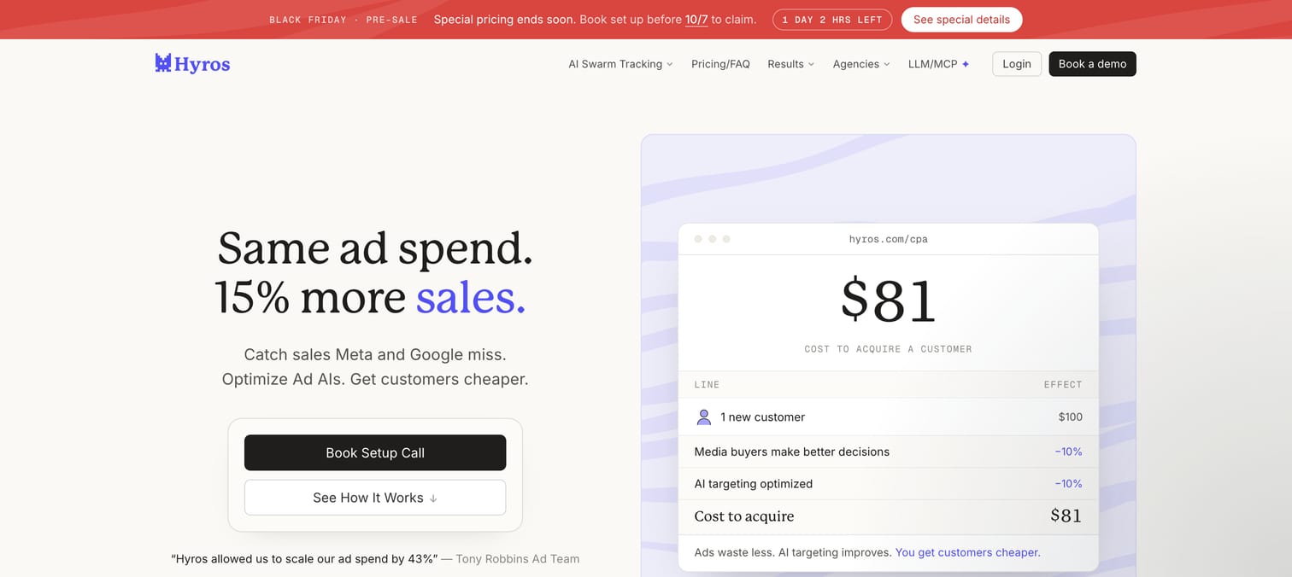Click the LINE column header
The height and width of the screenshot is (577, 1292).
[x=707, y=385]
